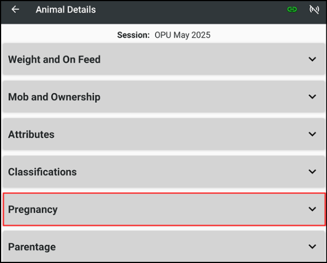The image size is (327, 263).
Task: Select the OPU May 2025 session name
Action: (182, 35)
